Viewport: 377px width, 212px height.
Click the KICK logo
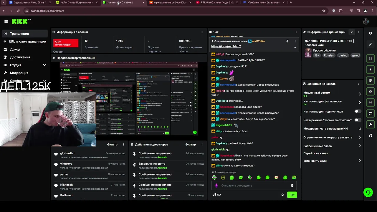point(21,21)
